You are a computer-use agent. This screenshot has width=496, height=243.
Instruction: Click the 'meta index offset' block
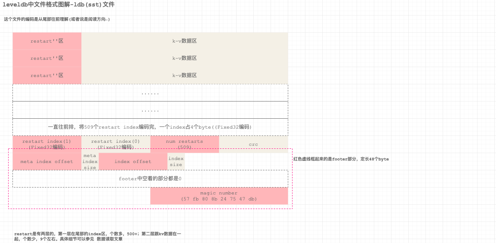tap(47, 162)
